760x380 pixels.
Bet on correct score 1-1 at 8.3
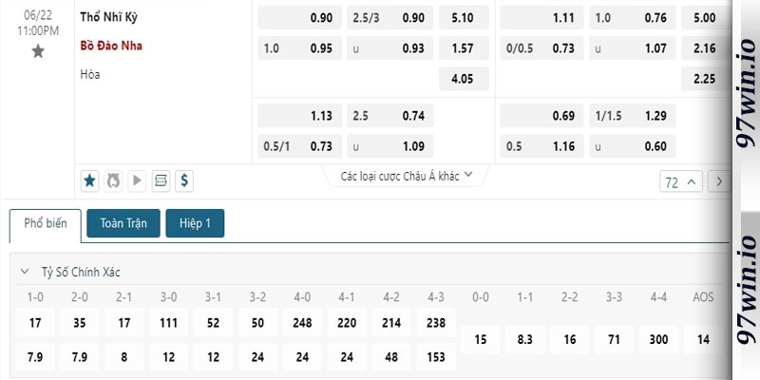[x=525, y=340]
